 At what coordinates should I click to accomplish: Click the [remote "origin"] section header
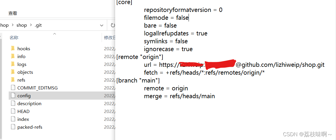[140, 57]
